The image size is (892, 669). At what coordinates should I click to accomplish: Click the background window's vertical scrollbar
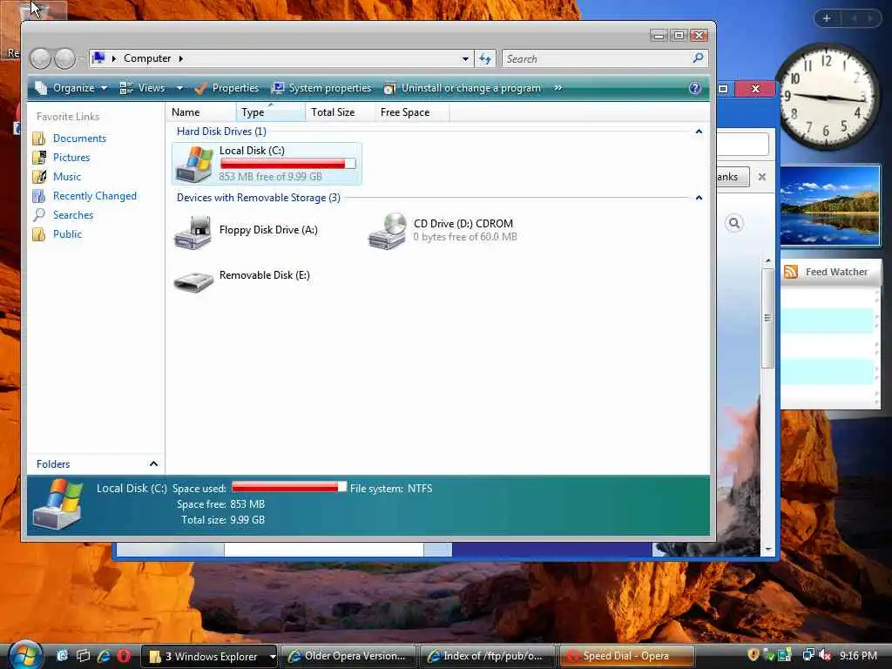[767, 317]
